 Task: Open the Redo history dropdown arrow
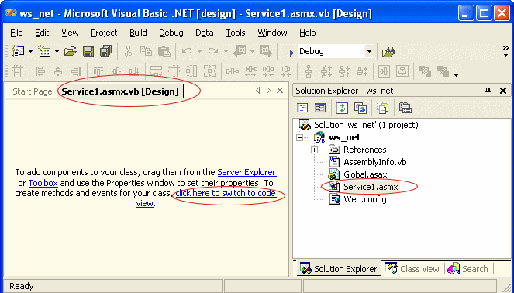pos(226,51)
